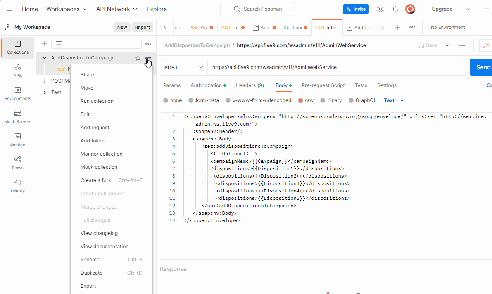This screenshot has width=492, height=294.
Task: Go to Home in the top bar
Action: point(30,9)
